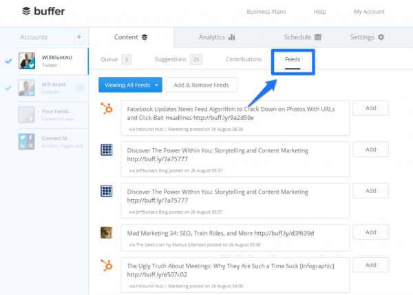Screen dimensions: 413x295
Task: Click the 'Connect it now' Facebook text
Action: tap(58, 119)
